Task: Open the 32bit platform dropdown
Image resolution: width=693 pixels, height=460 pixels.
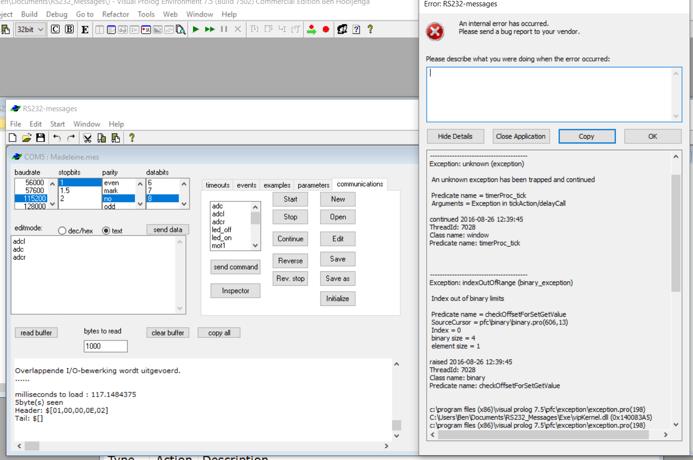Action: pyautogui.click(x=30, y=29)
